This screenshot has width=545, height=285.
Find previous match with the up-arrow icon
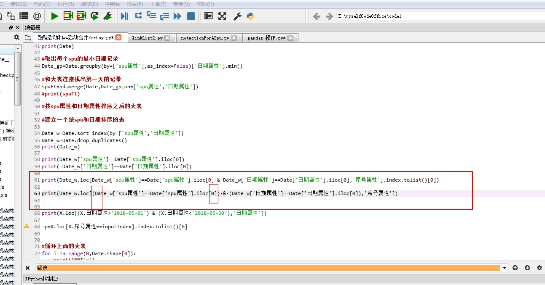(x=515, y=268)
